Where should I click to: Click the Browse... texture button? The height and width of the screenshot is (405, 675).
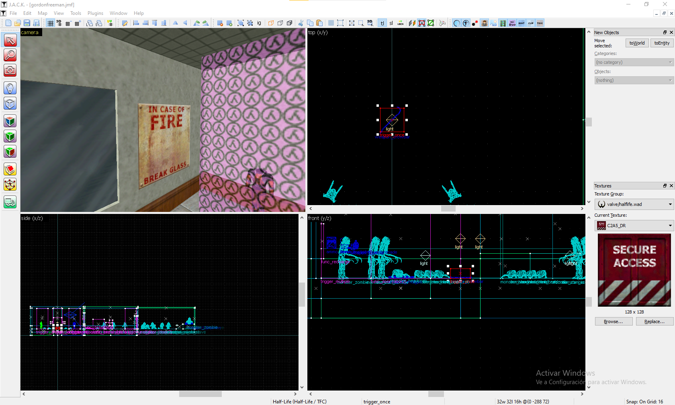tap(614, 322)
